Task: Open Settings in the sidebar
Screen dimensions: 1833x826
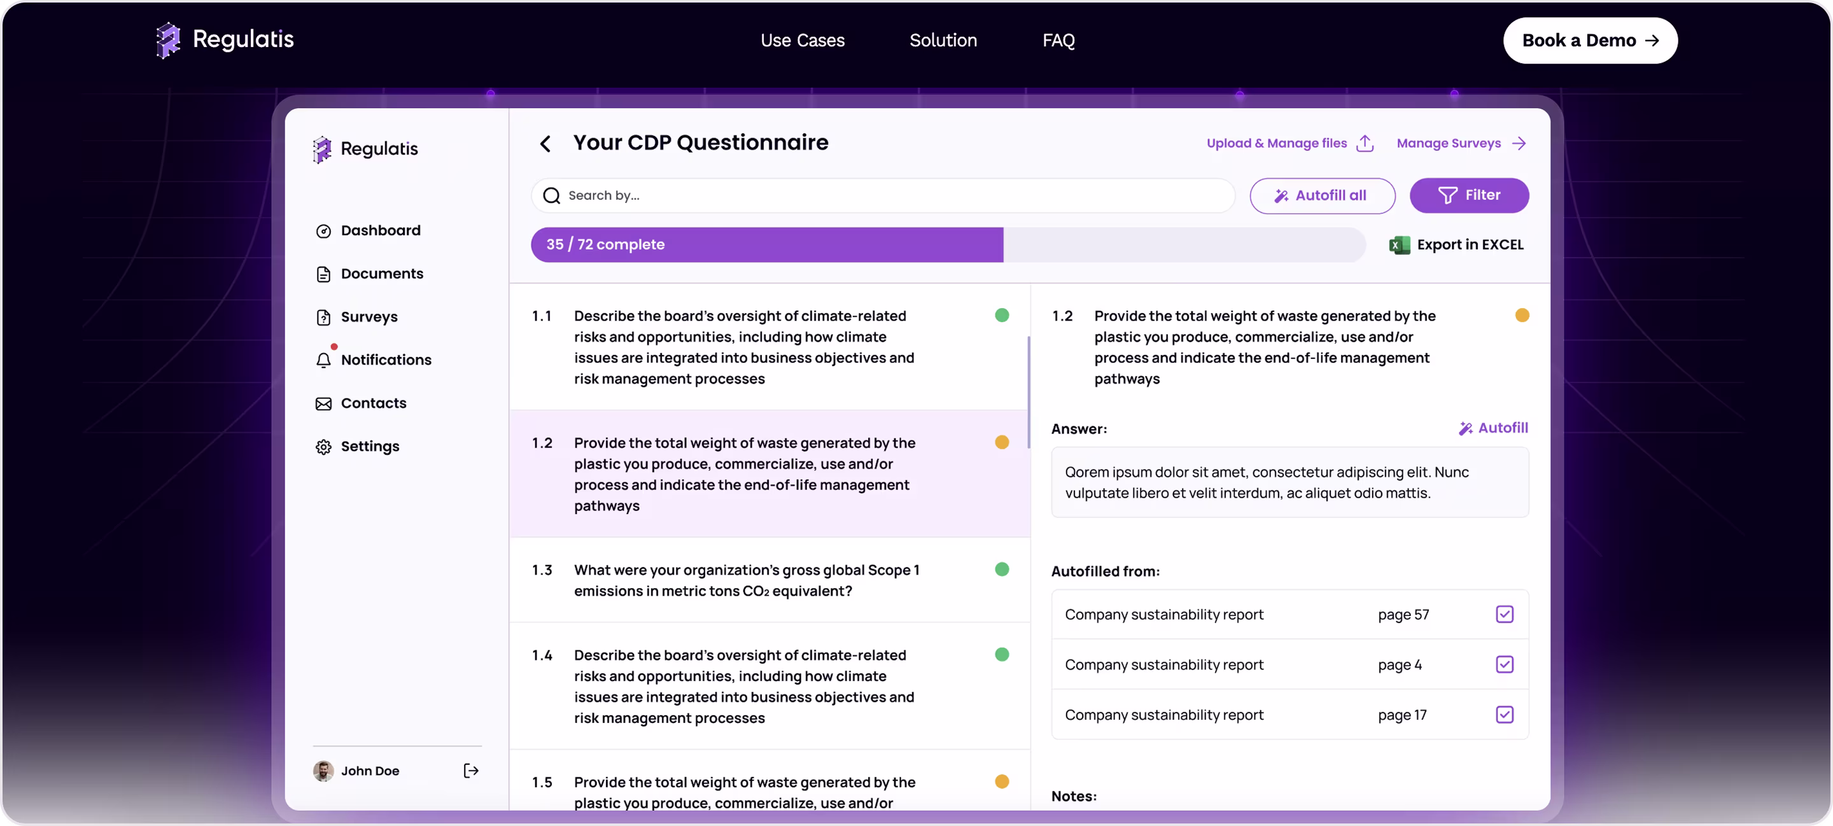Action: [x=357, y=447]
